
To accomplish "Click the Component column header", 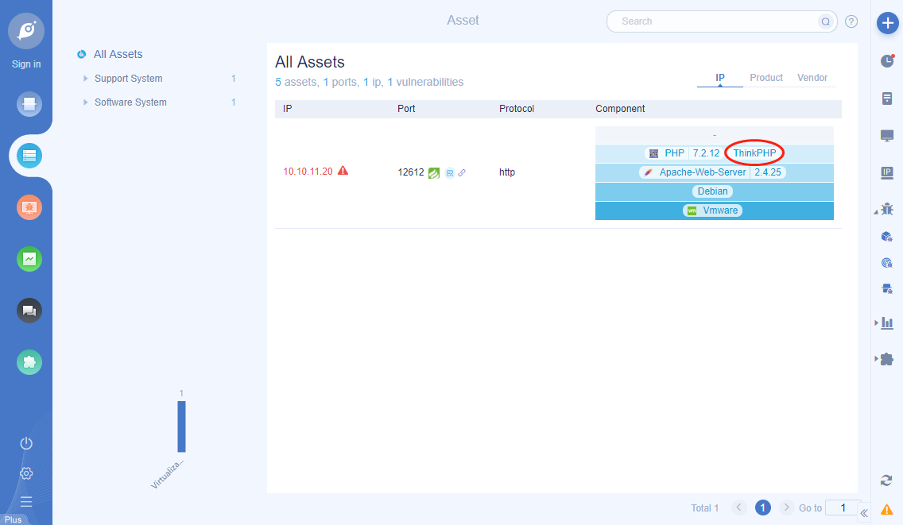I will [x=620, y=109].
